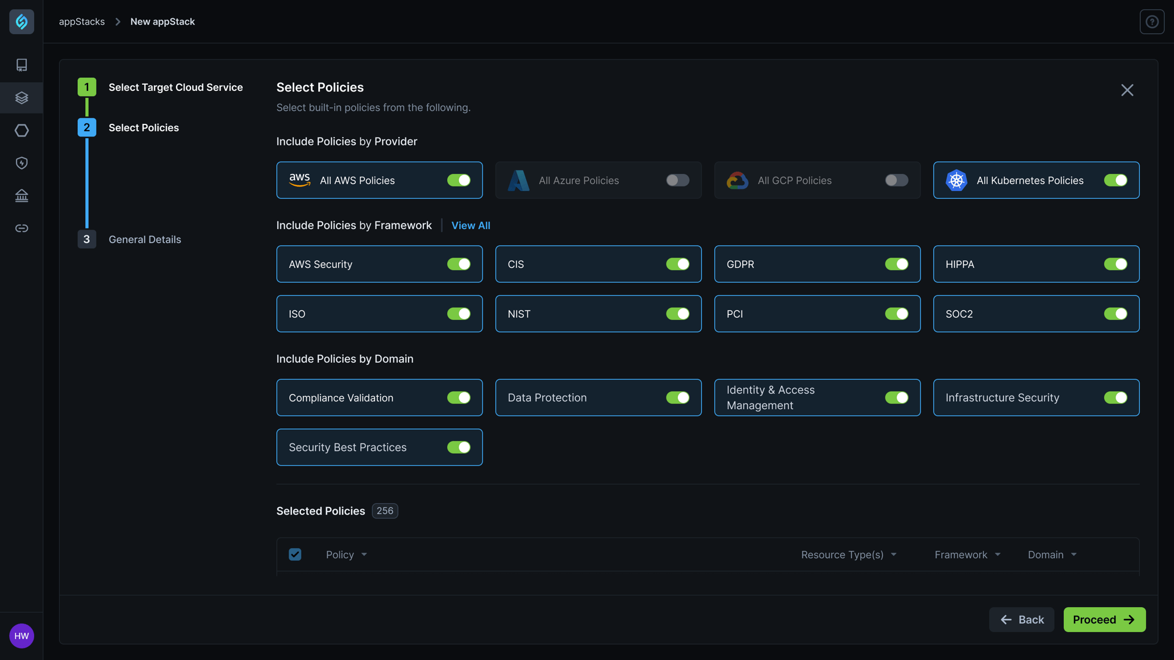Click New appStack breadcrumb
Viewport: 1174px width, 660px height.
(163, 22)
